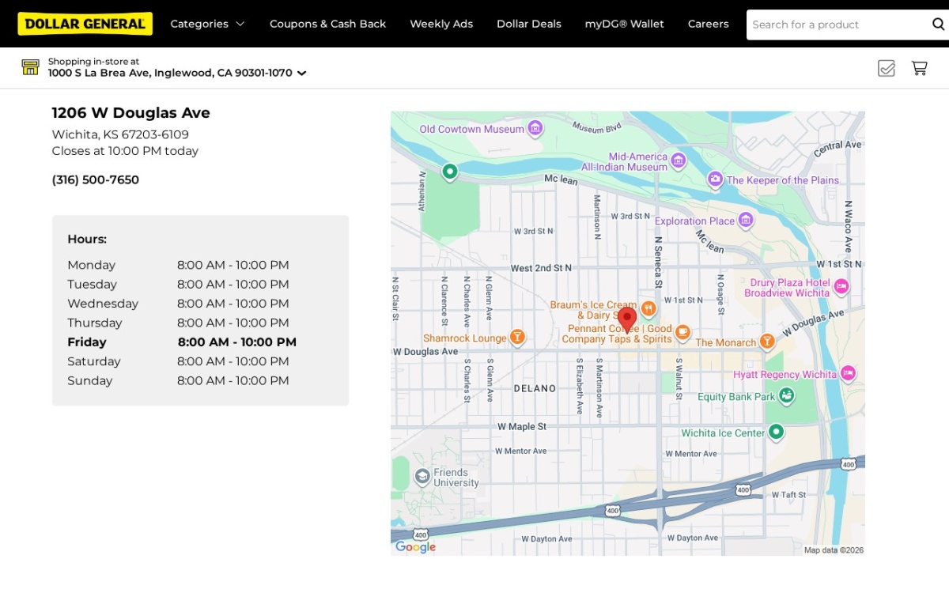Click Wichita Ice Center marker icon
This screenshot has height=593, width=949.
(777, 432)
